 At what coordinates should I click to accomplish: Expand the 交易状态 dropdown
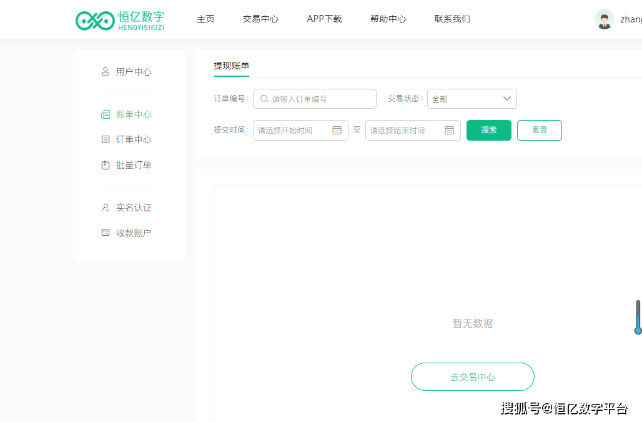(472, 99)
